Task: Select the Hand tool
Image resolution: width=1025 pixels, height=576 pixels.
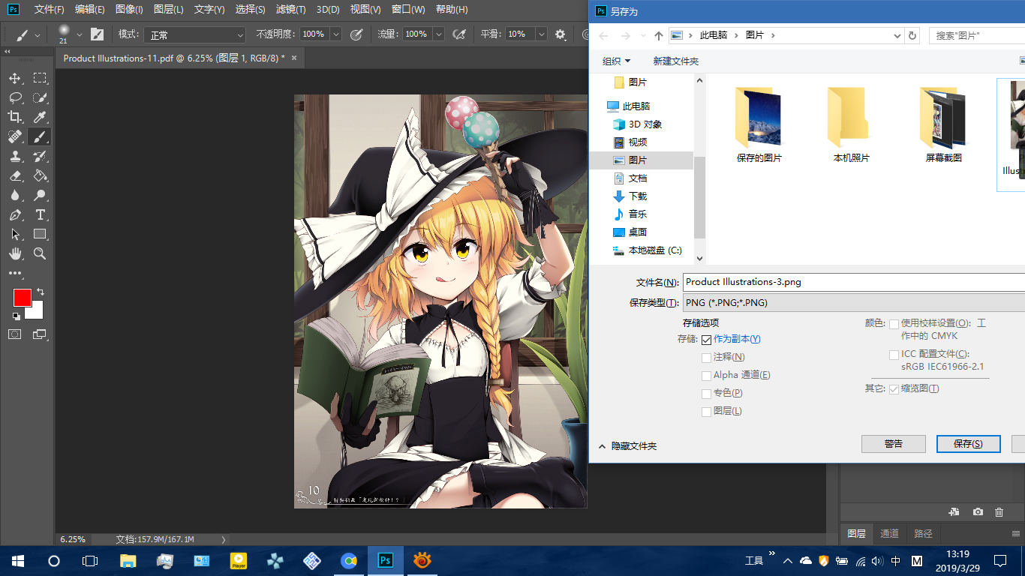Action: point(15,253)
